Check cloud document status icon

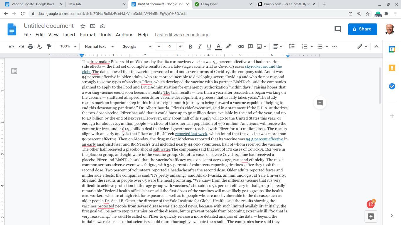pos(102,26)
